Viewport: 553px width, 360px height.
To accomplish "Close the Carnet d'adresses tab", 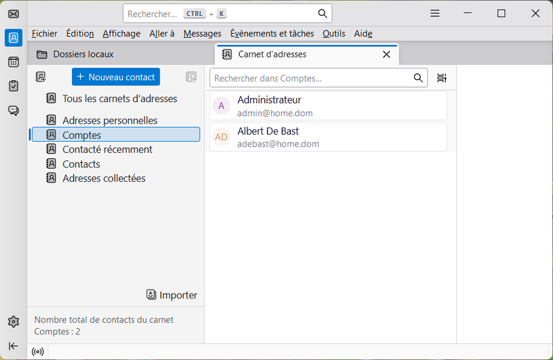I will point(386,55).
